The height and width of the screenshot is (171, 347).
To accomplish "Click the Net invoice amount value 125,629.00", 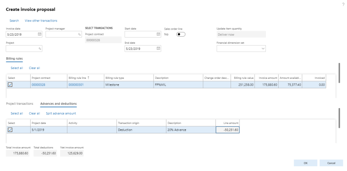I will tap(72, 153).
